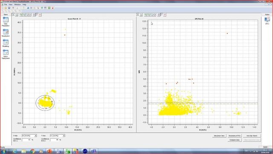The width and height of the screenshot is (273, 154).
Task: Expand the Y Axis dropdown
Action: (64, 136)
